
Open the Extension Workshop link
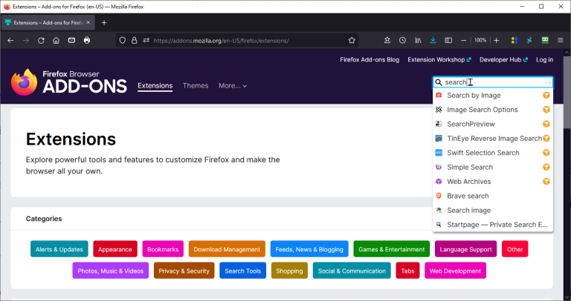point(439,60)
